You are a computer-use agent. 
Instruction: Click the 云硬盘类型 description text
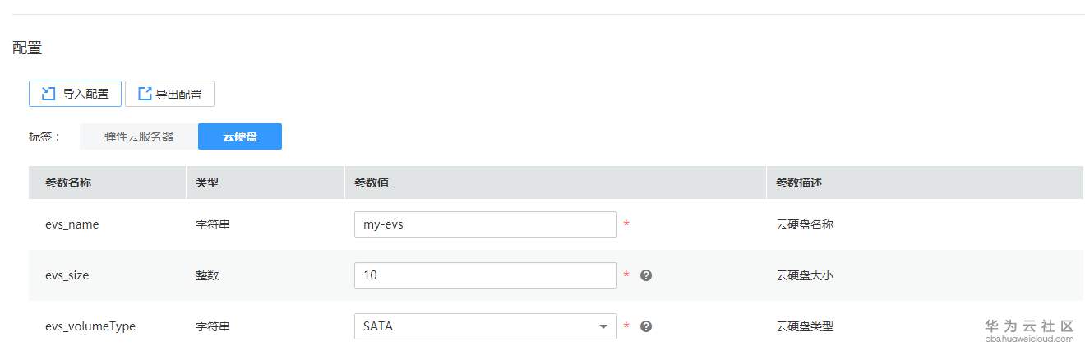coord(805,326)
